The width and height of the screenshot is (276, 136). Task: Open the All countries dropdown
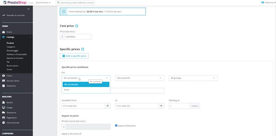(139, 78)
